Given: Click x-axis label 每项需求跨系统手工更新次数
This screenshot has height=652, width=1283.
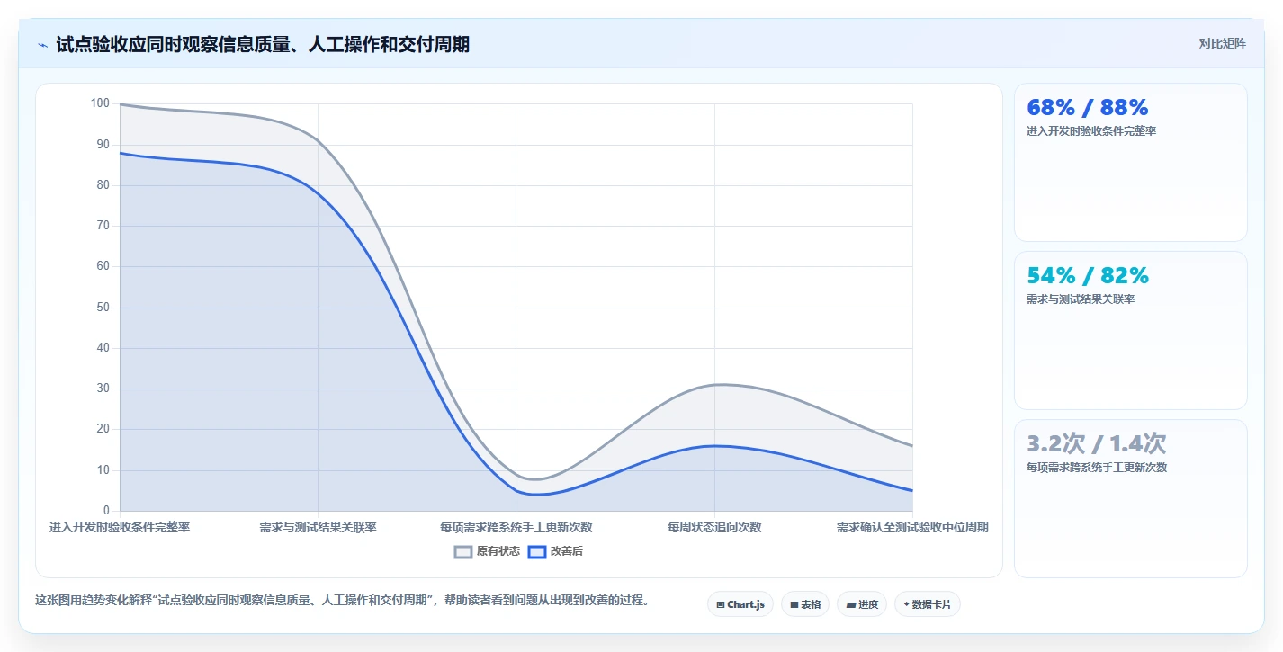Looking at the screenshot, I should point(516,527).
